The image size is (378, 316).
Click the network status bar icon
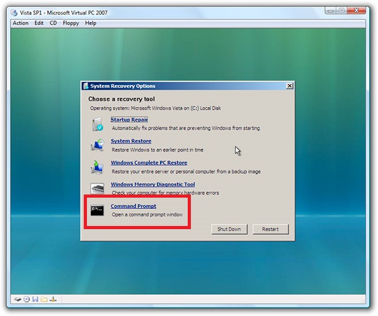[53, 300]
